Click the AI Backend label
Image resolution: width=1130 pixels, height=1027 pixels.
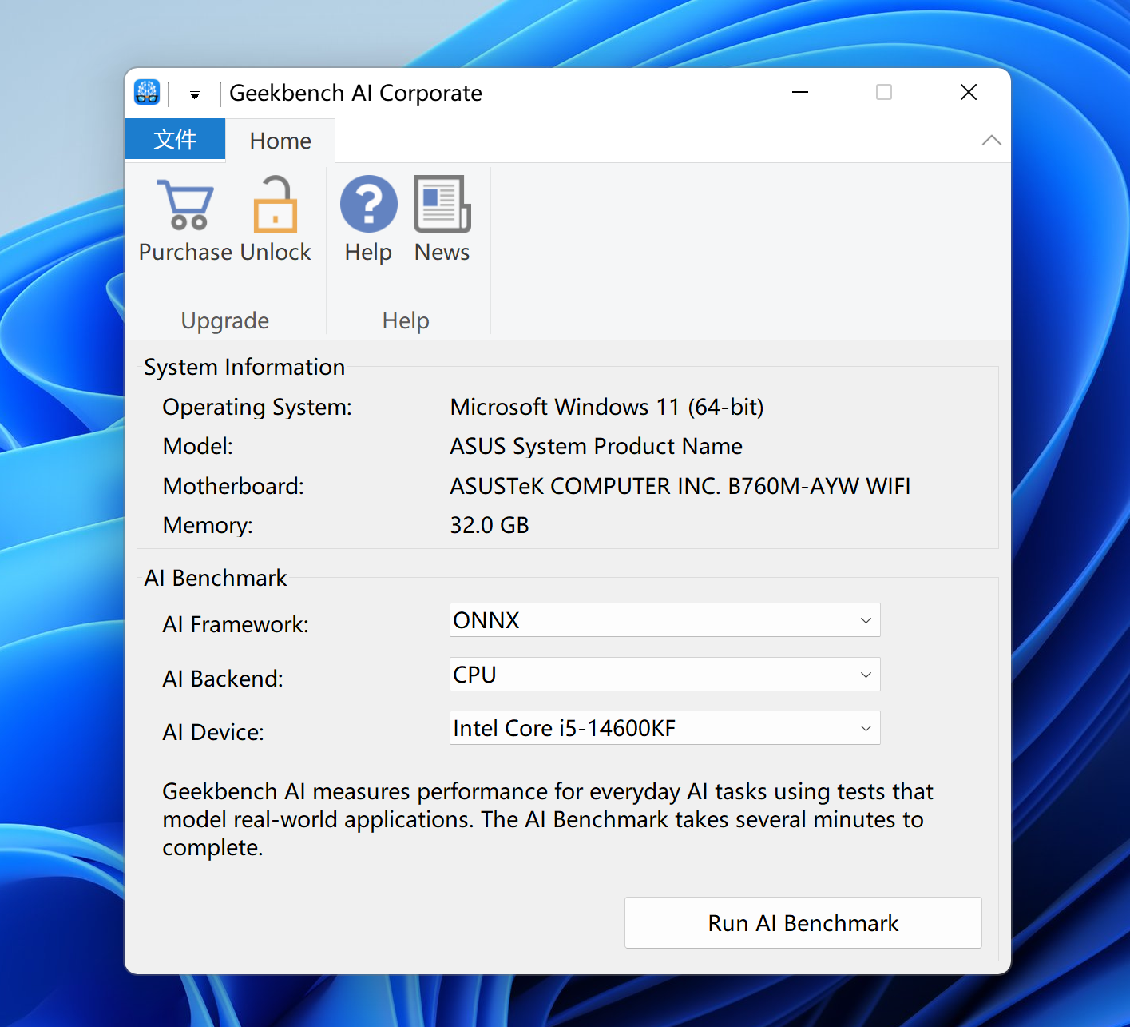click(x=223, y=679)
